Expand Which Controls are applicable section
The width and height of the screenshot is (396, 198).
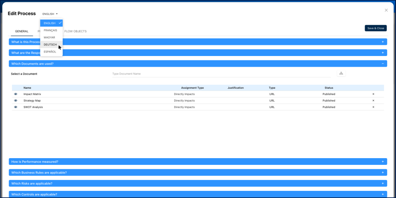tap(198, 194)
